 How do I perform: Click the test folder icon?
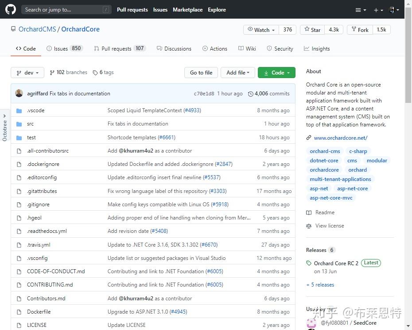(19, 137)
